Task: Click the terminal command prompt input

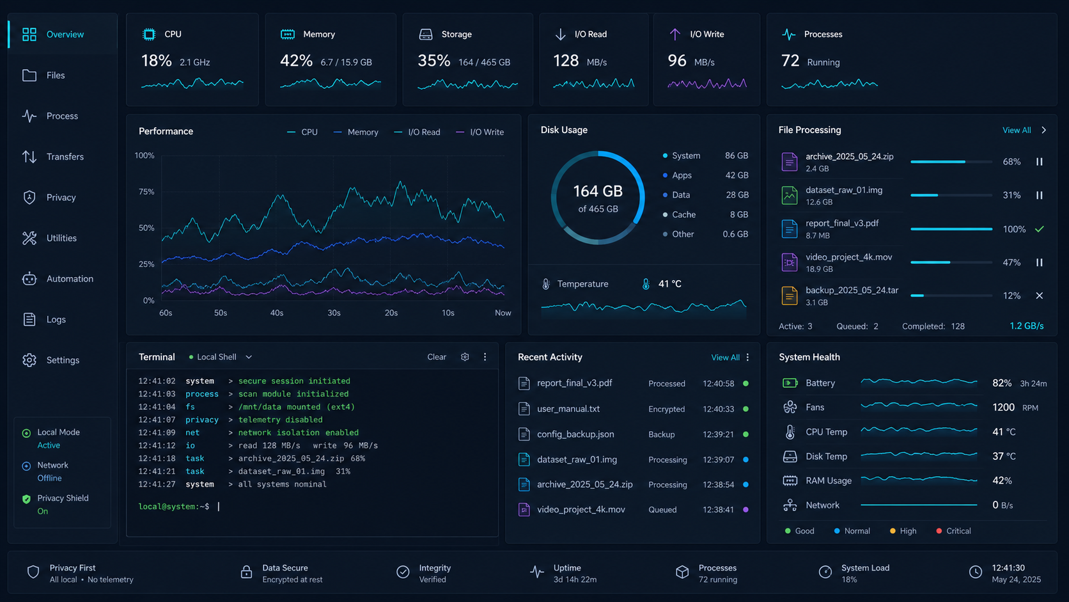Action: tap(312, 507)
